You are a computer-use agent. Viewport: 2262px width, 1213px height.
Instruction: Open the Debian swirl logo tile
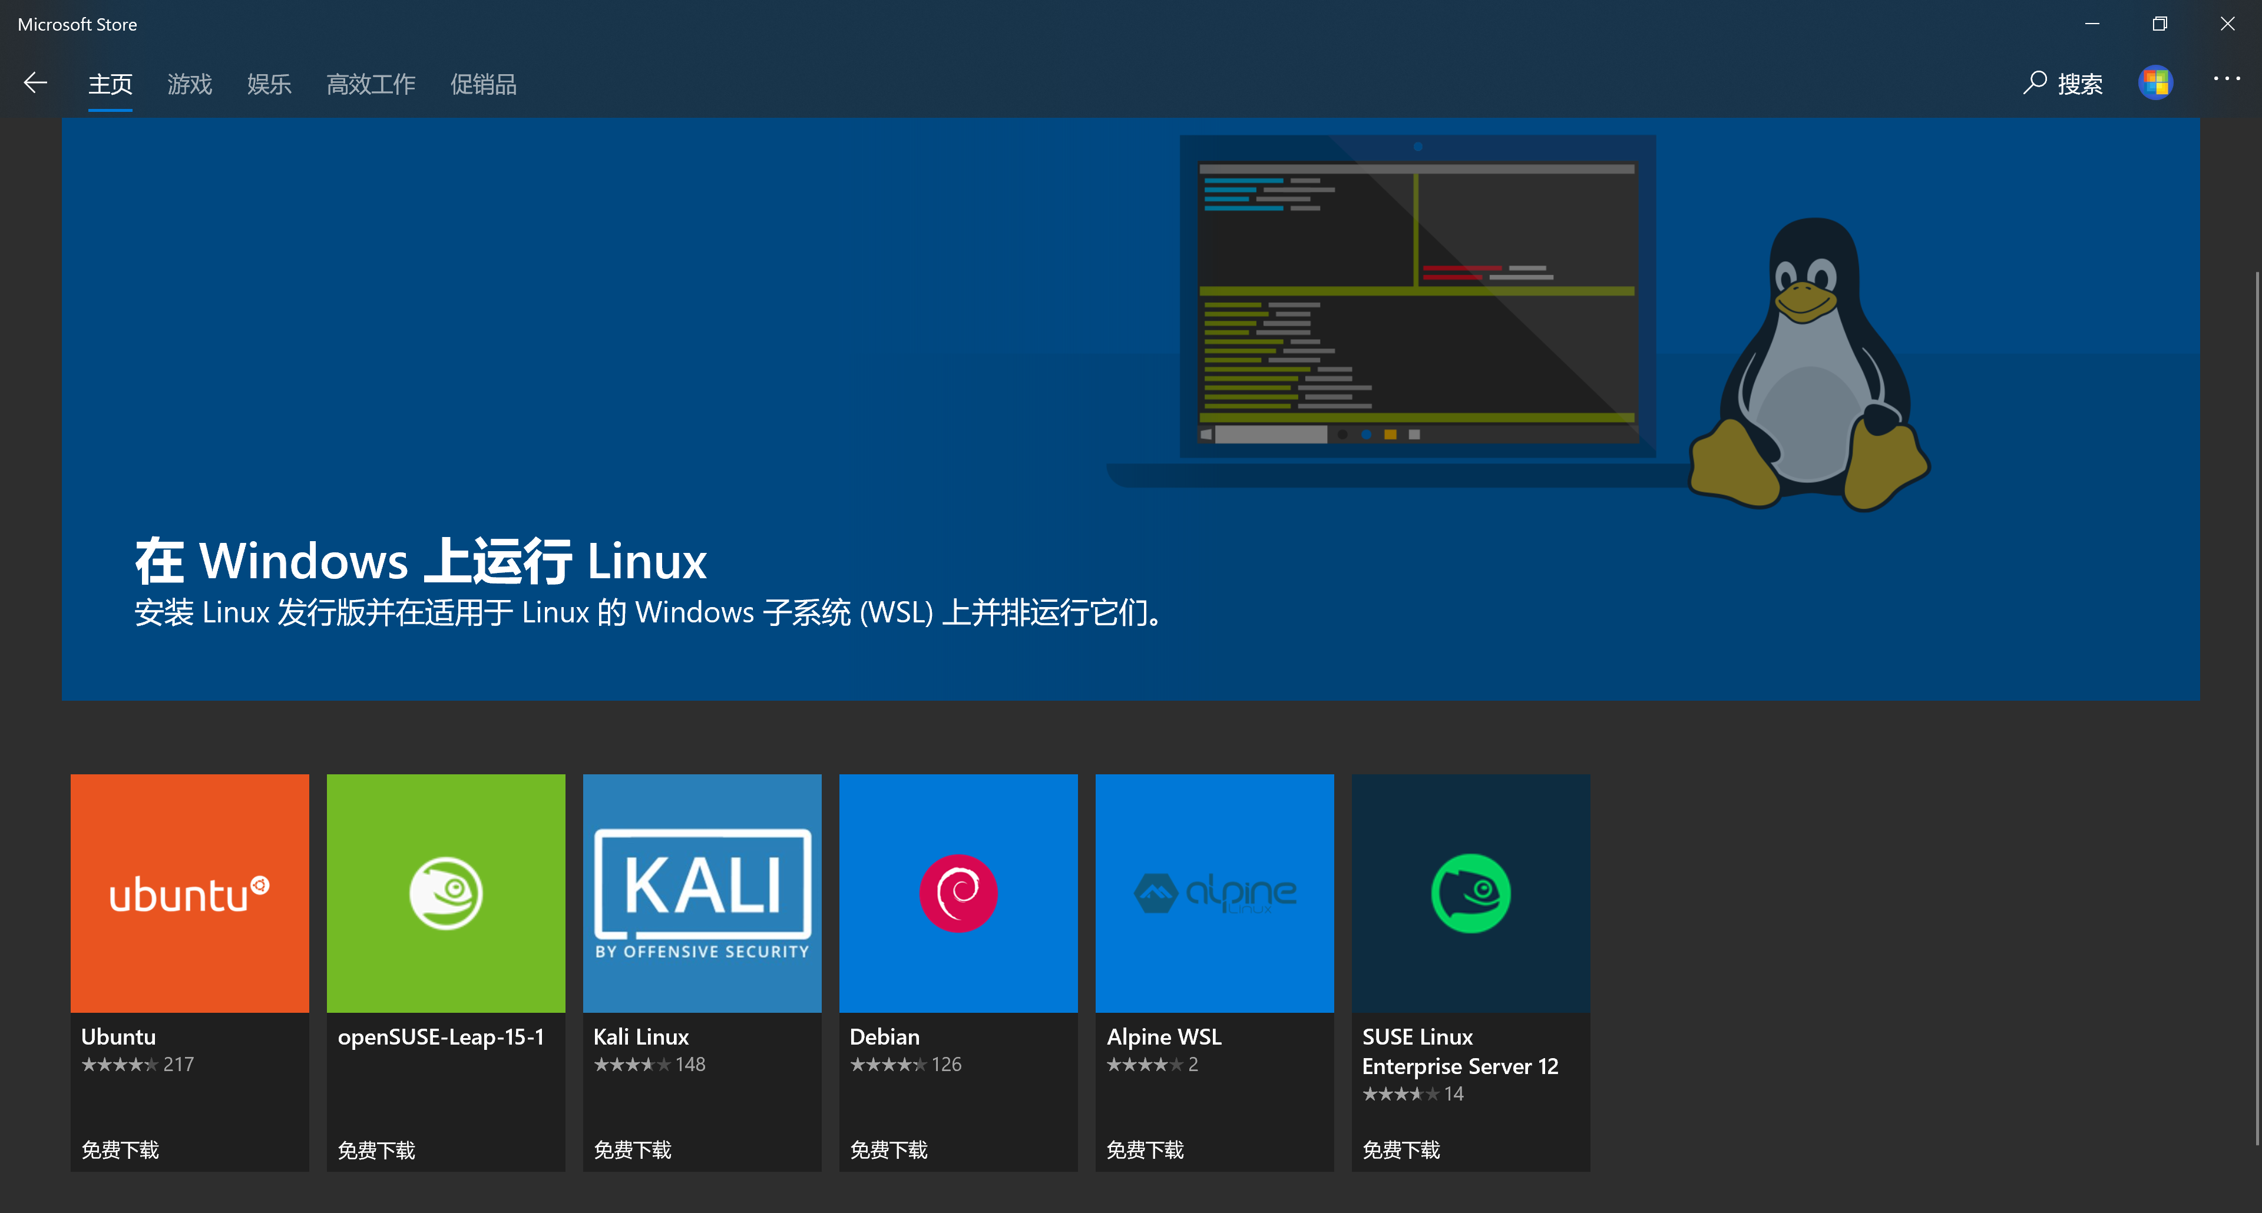[959, 893]
